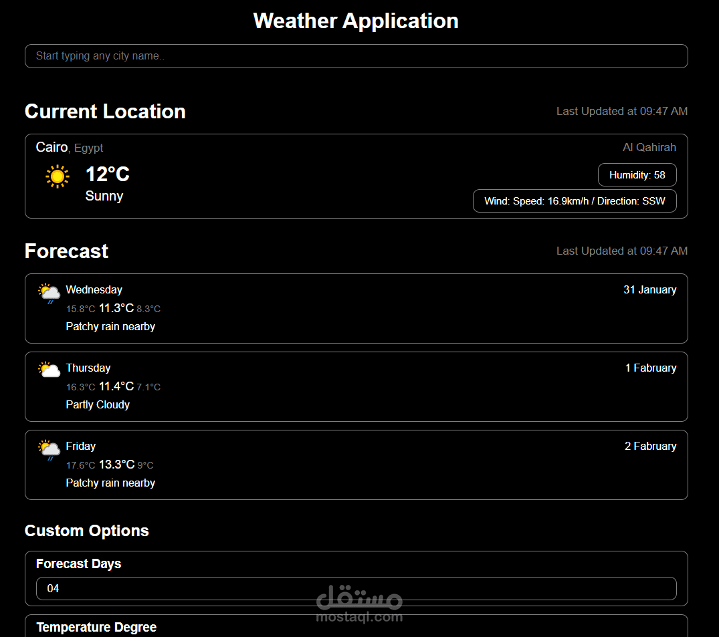Click the sunny weather icon for Cairo
Screen dimensions: 719x637
click(x=57, y=176)
